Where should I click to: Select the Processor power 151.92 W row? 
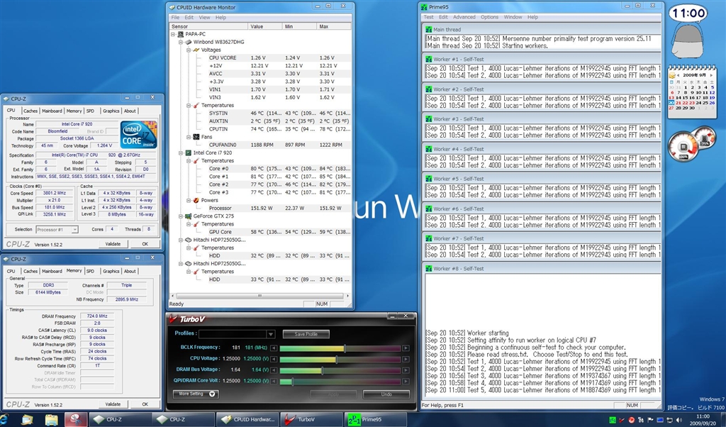click(x=279, y=209)
